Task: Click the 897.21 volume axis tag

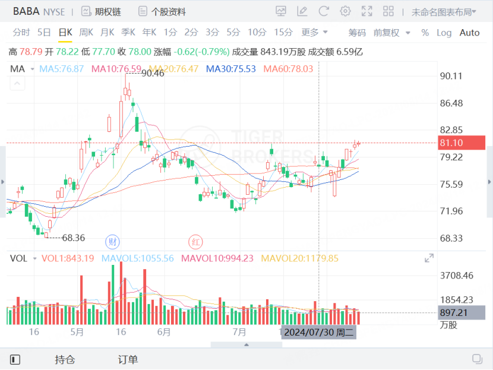Action: pos(462,313)
